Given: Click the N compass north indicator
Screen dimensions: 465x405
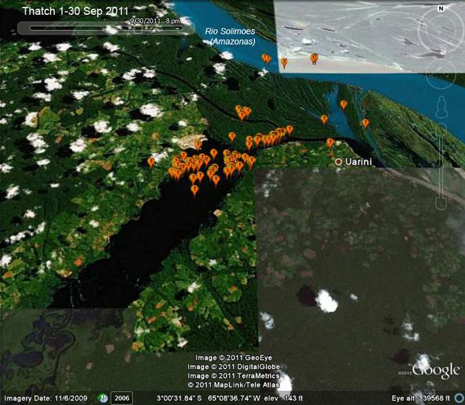Looking at the screenshot, I should (441, 9).
